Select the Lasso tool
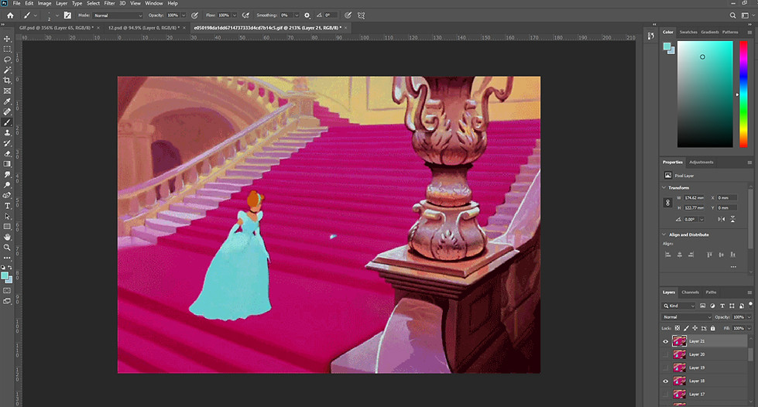 [7, 60]
